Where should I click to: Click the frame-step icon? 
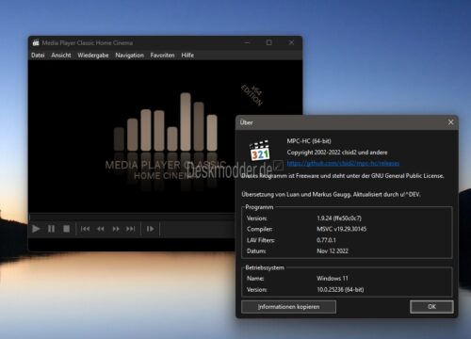pos(151,229)
